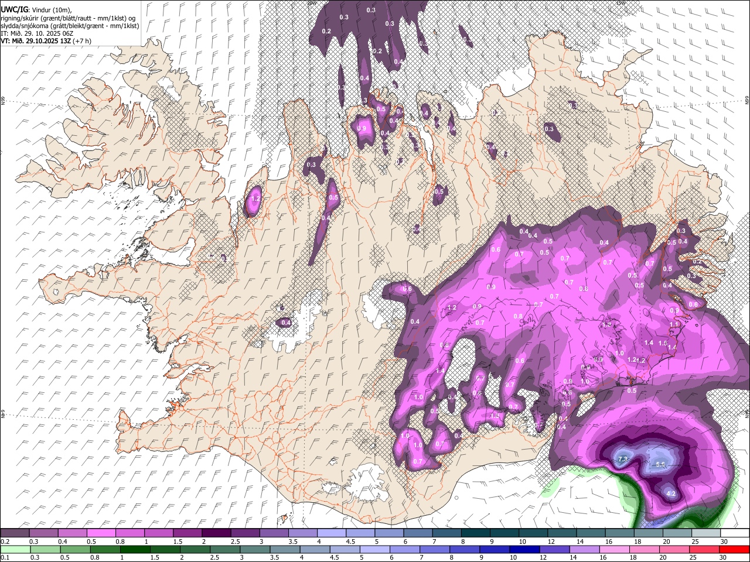Viewport: 750px width, 562px height.
Task: Click the 'slydda/snjókoma (grátt/bleikt/grænt' description line
Action: [x=70, y=26]
